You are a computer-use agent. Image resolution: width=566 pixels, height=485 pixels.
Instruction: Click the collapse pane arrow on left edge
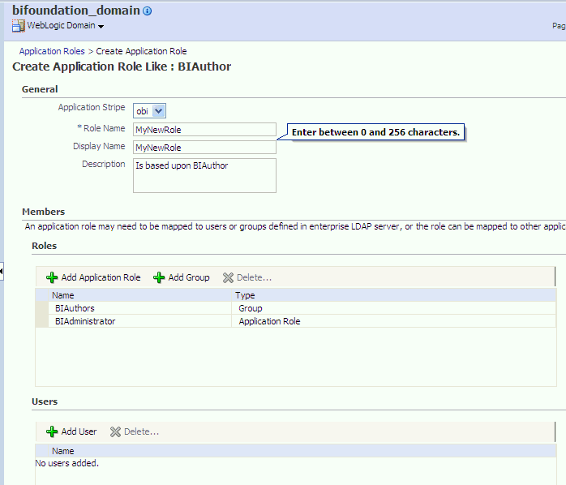pyautogui.click(x=2, y=271)
